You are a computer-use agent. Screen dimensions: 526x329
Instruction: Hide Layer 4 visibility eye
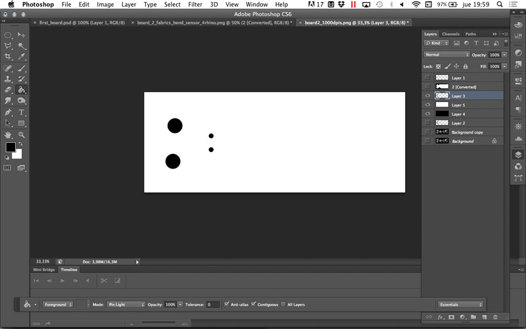(428, 114)
